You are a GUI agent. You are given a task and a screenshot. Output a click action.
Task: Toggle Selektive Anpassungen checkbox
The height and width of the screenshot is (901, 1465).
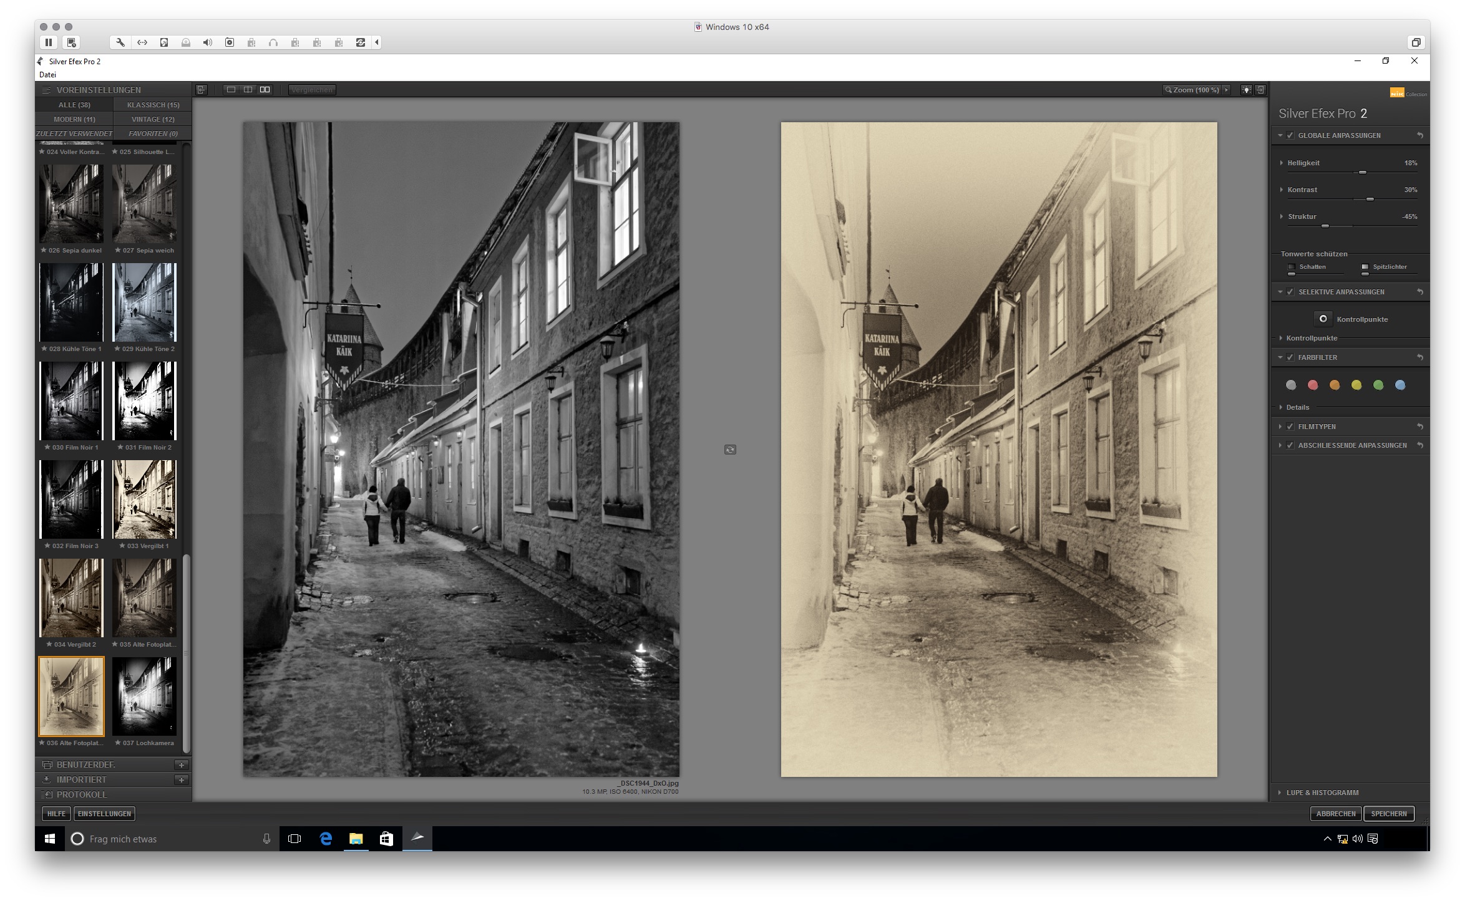pos(1290,292)
